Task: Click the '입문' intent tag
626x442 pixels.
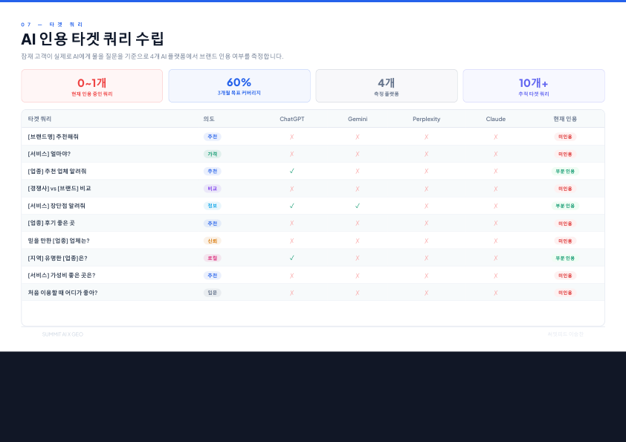Action: click(x=213, y=293)
